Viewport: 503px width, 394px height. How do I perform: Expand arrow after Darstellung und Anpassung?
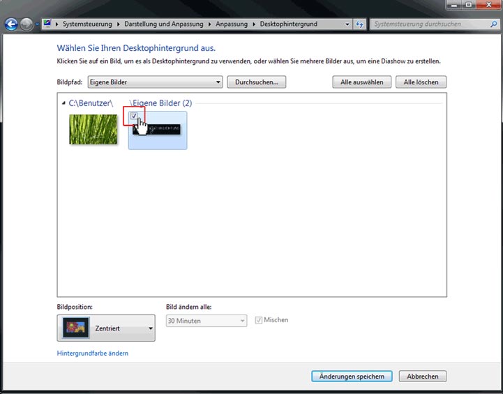click(209, 24)
